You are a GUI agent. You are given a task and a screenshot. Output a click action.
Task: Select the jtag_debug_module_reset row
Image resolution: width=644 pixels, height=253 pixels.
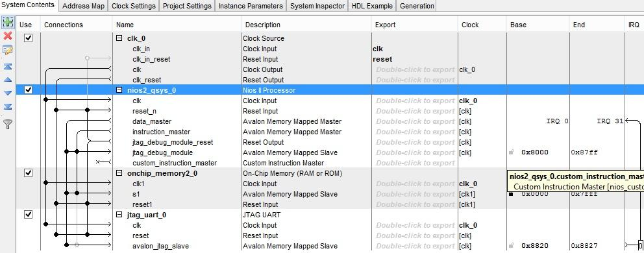coord(173,142)
